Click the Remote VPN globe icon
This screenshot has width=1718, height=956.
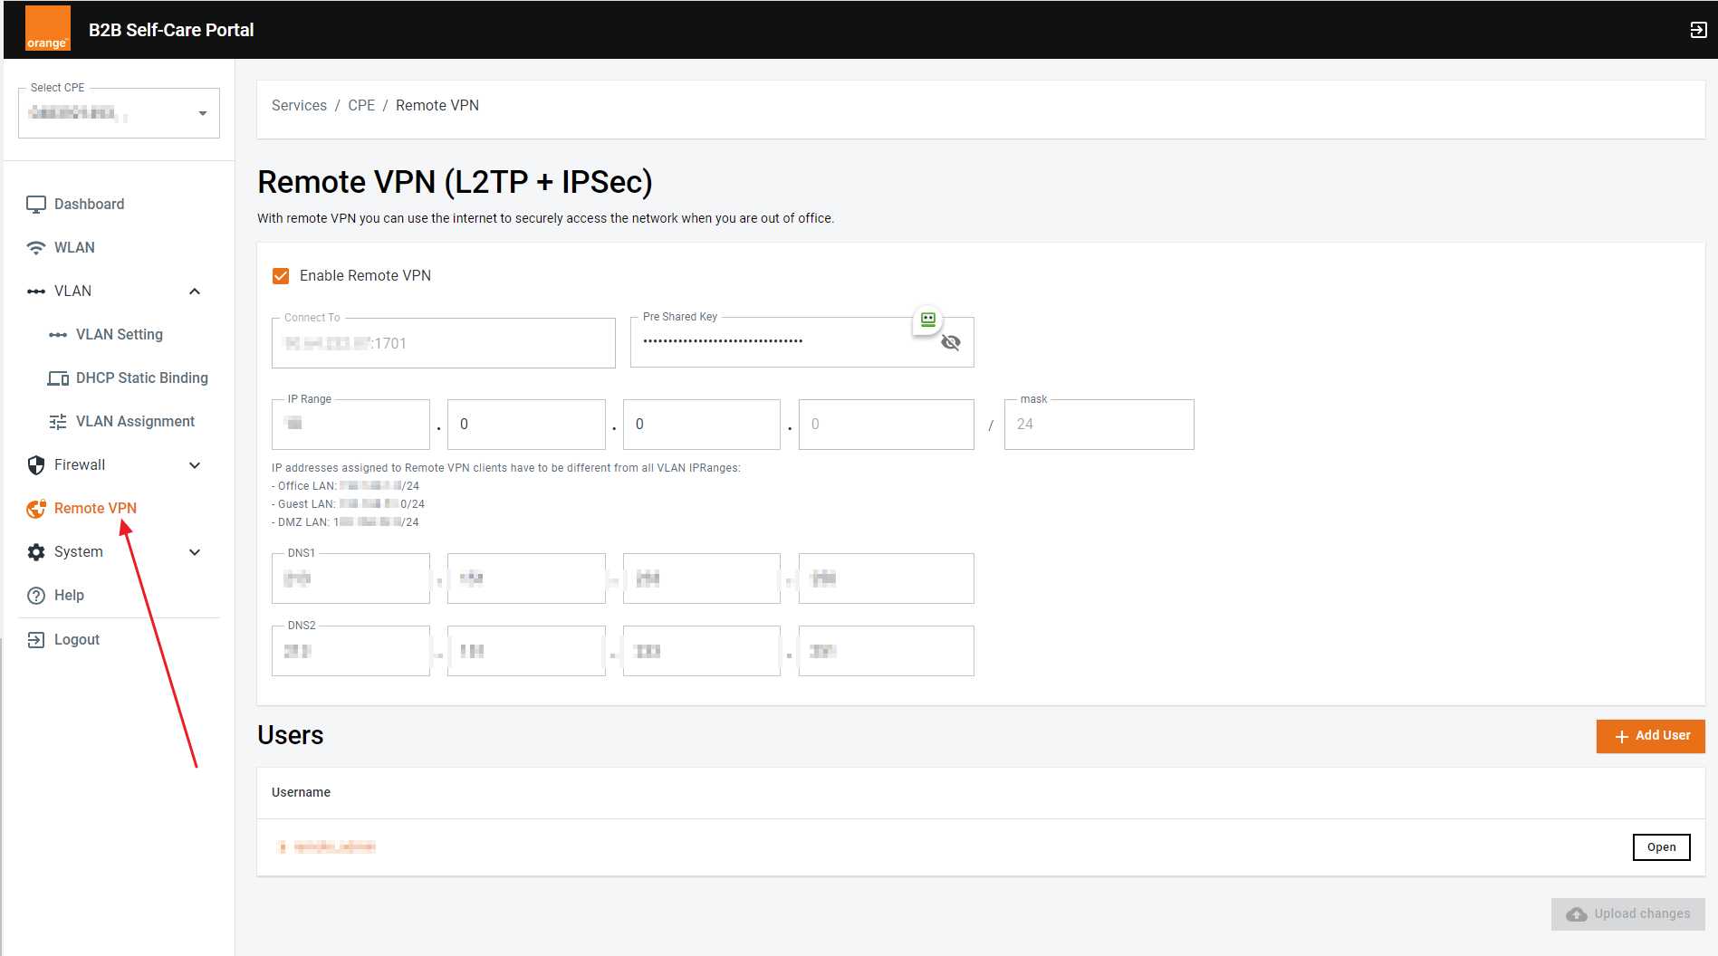point(36,509)
